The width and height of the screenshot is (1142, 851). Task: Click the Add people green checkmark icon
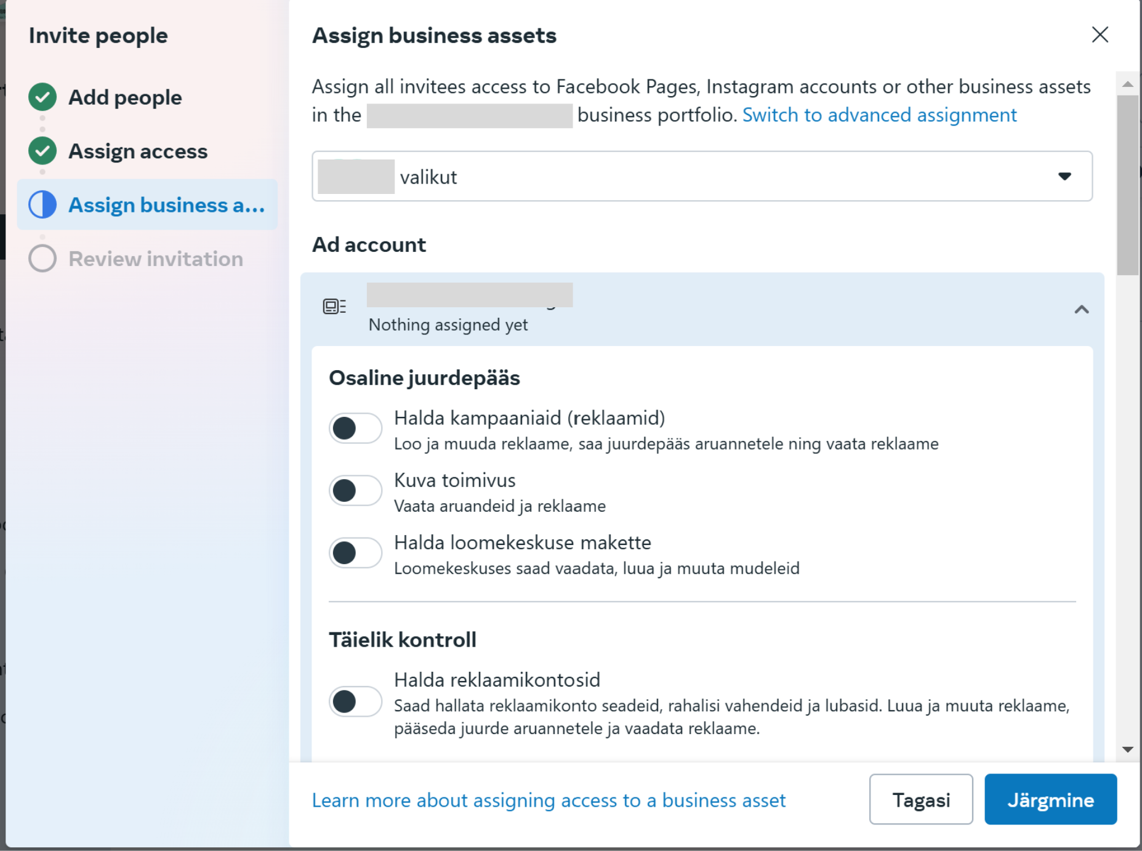(42, 97)
